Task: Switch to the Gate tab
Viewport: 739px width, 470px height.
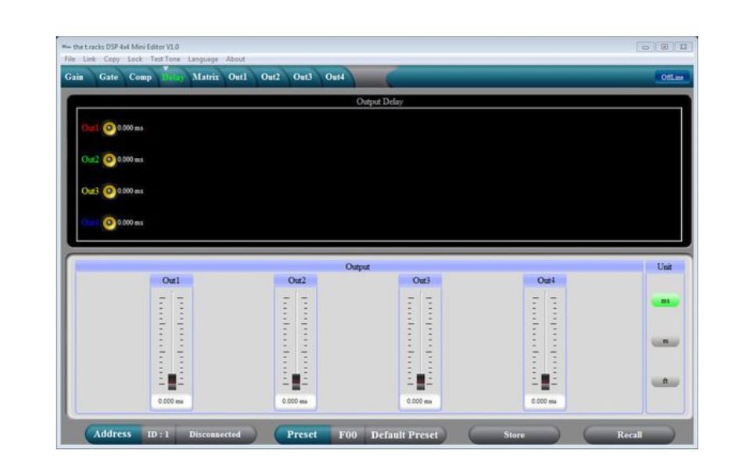Action: 109,77
